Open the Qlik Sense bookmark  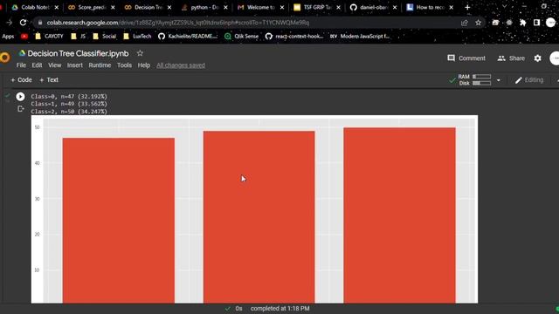(241, 37)
